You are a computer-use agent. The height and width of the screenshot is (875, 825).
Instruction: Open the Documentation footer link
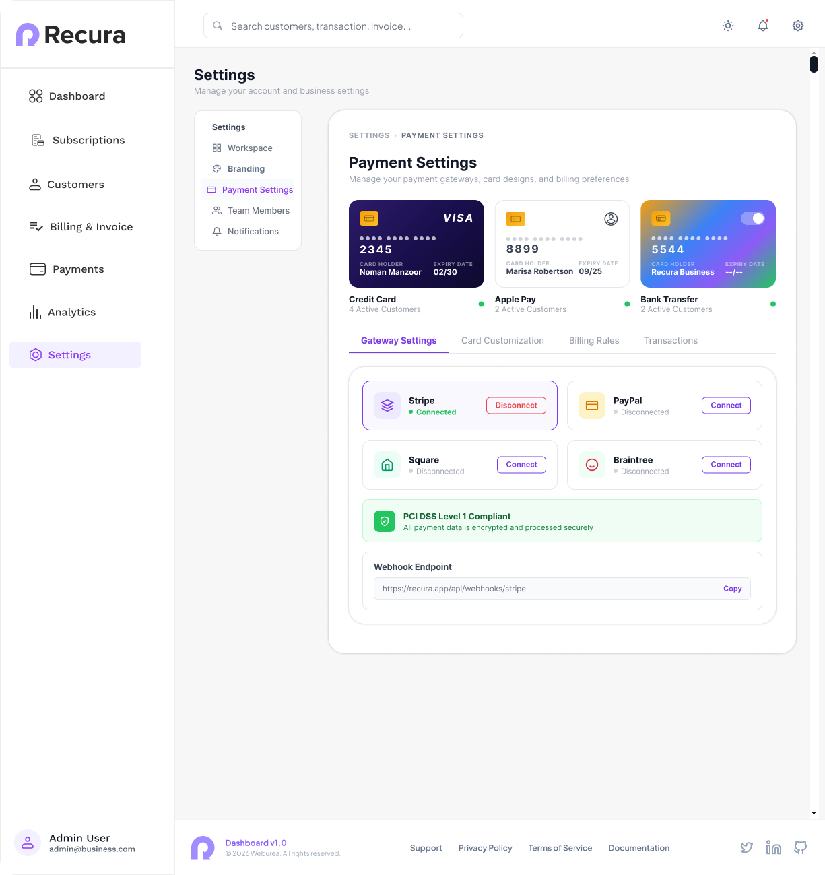pos(639,848)
